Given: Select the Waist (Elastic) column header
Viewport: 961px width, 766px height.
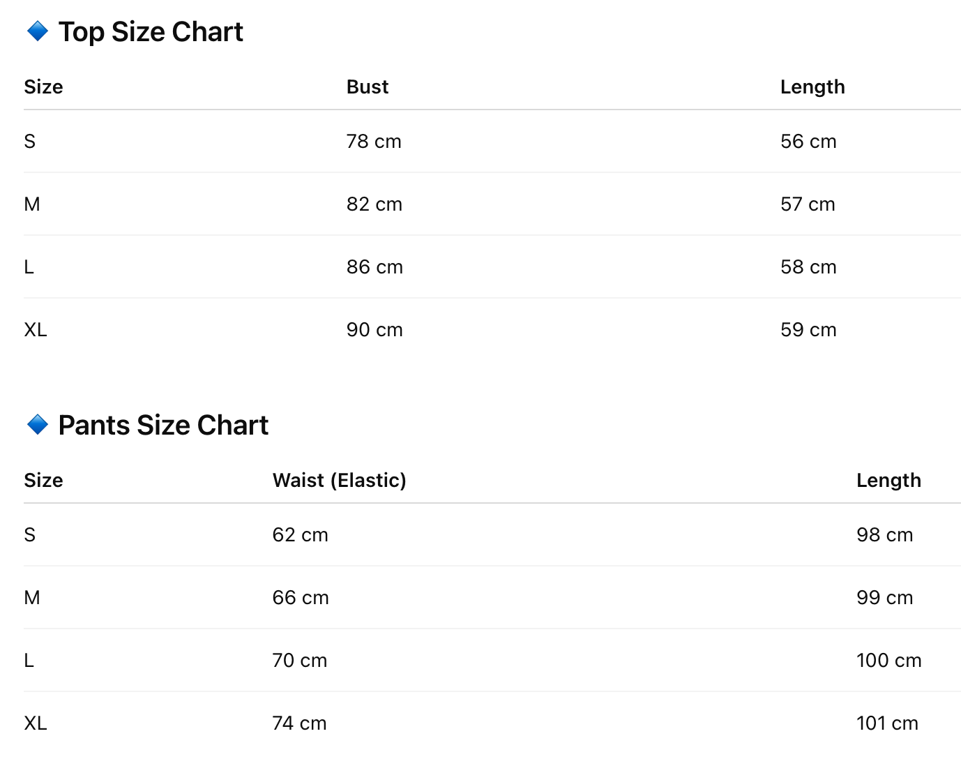Looking at the screenshot, I should 339,481.
